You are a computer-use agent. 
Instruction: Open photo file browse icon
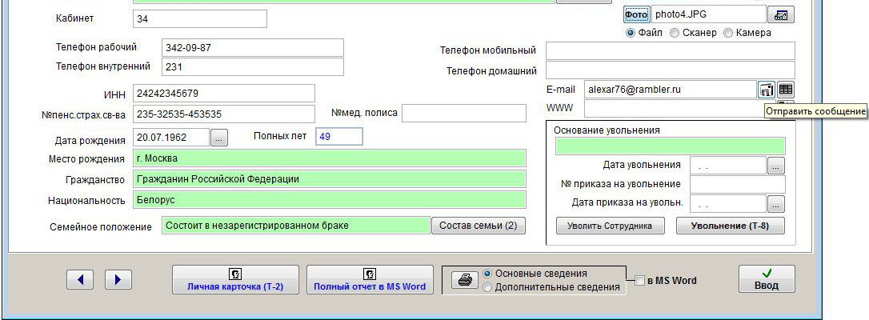coord(781,15)
